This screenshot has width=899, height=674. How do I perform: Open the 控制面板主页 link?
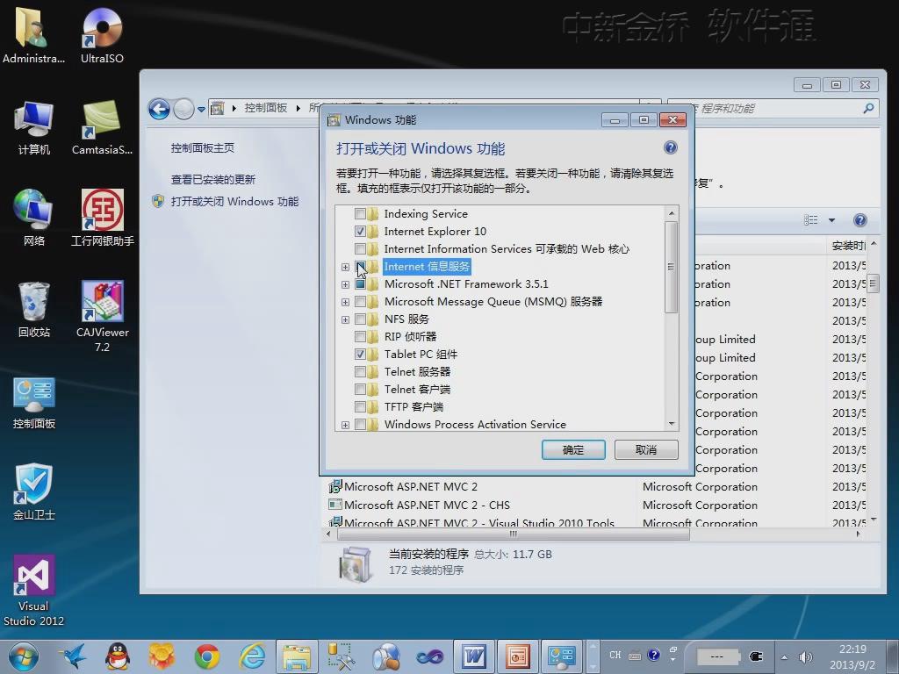point(203,147)
